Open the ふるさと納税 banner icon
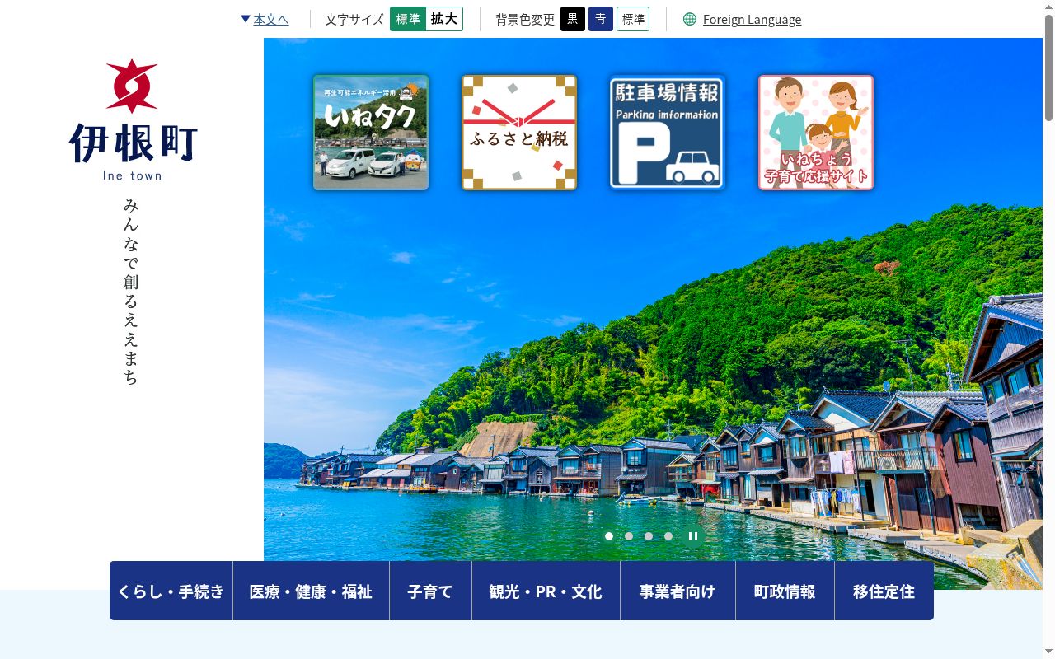Image resolution: width=1055 pixels, height=659 pixels. 519,133
